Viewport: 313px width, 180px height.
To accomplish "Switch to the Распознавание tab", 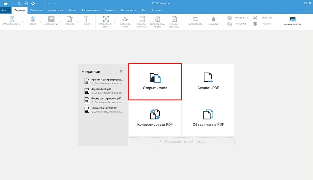I will click(90, 10).
